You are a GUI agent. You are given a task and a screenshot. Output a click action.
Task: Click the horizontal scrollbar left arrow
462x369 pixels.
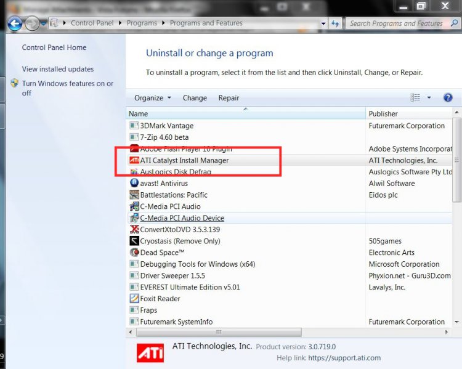click(131, 332)
